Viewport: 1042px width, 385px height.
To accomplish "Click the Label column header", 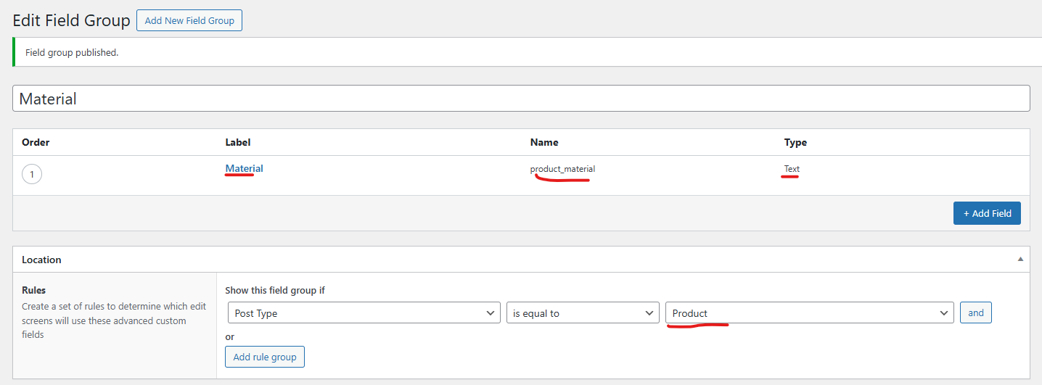I will click(237, 142).
